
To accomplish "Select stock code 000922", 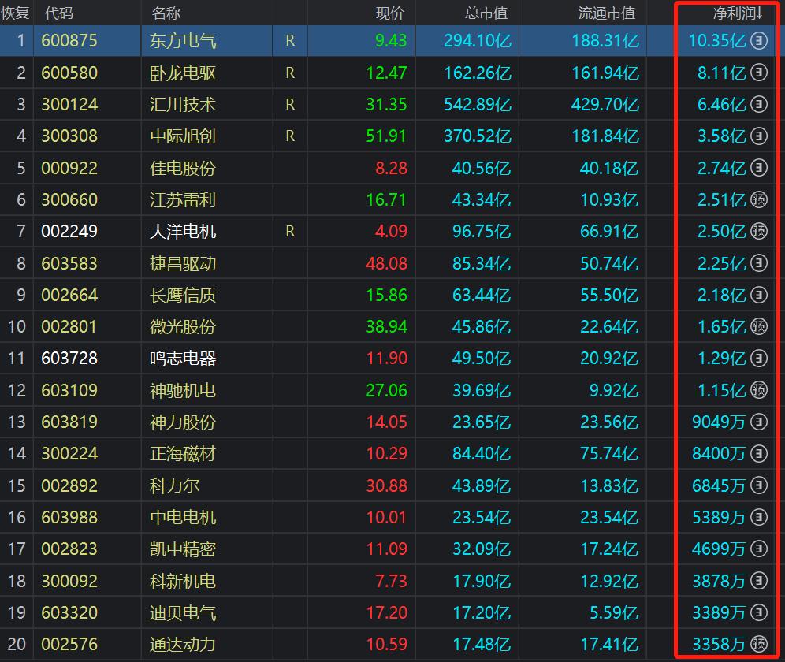I will pos(69,168).
